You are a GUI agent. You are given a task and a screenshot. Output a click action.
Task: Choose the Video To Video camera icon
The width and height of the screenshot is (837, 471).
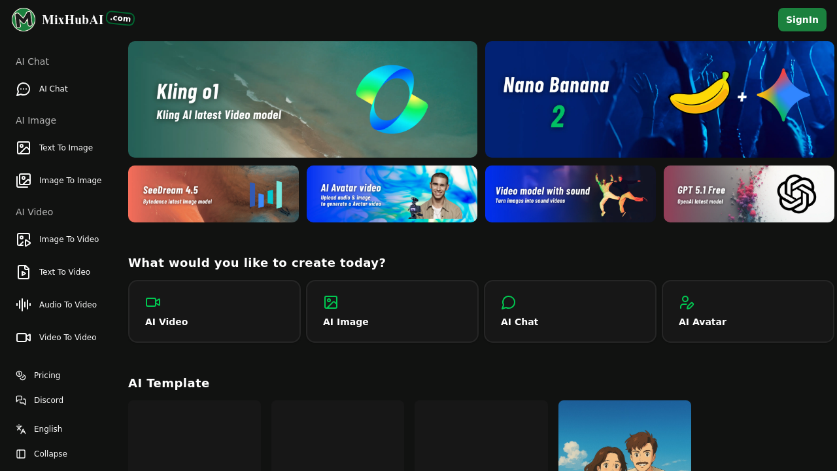[x=24, y=338]
